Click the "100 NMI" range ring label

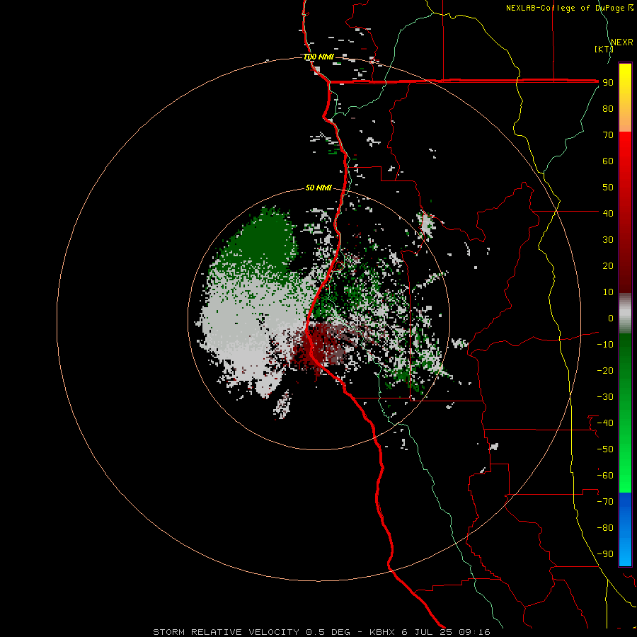[319, 57]
